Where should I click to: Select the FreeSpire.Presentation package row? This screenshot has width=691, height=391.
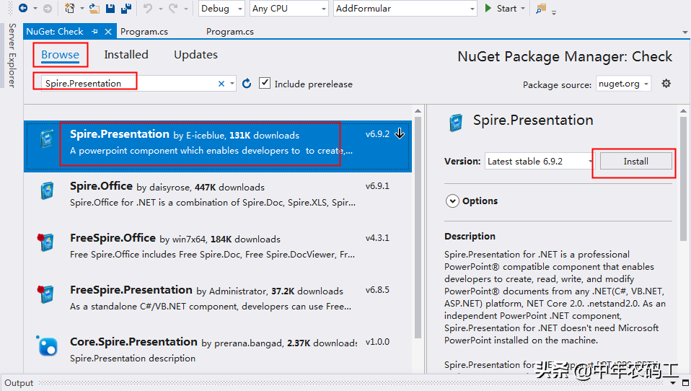pyautogui.click(x=218, y=302)
